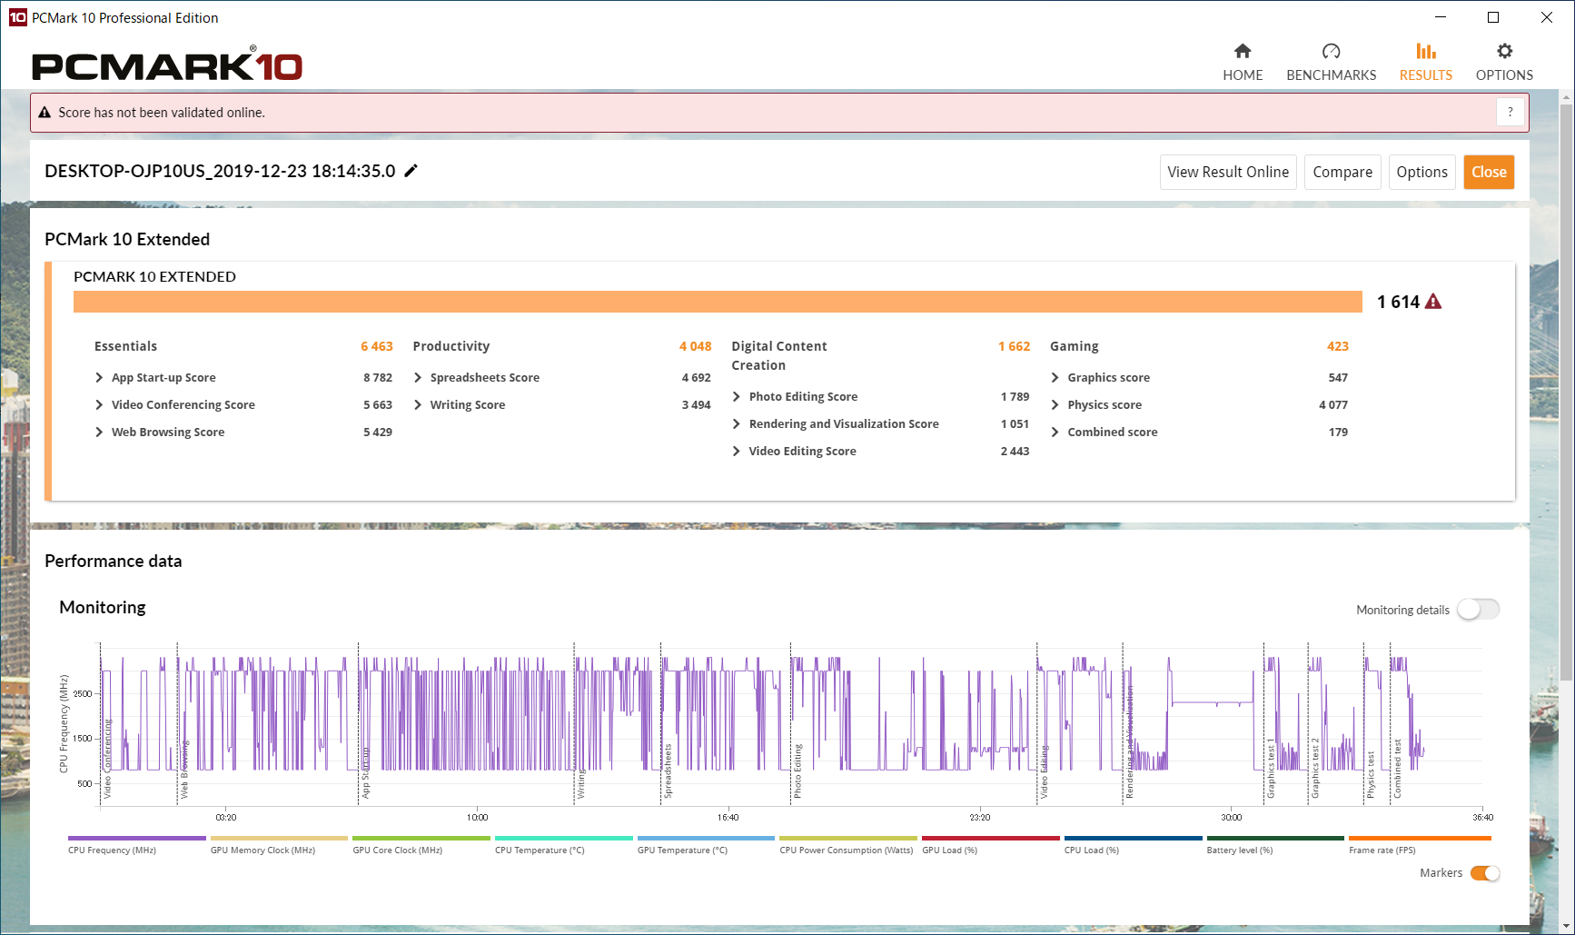Enable the Monitoring details toggle
This screenshot has width=1575, height=935.
[1478, 610]
